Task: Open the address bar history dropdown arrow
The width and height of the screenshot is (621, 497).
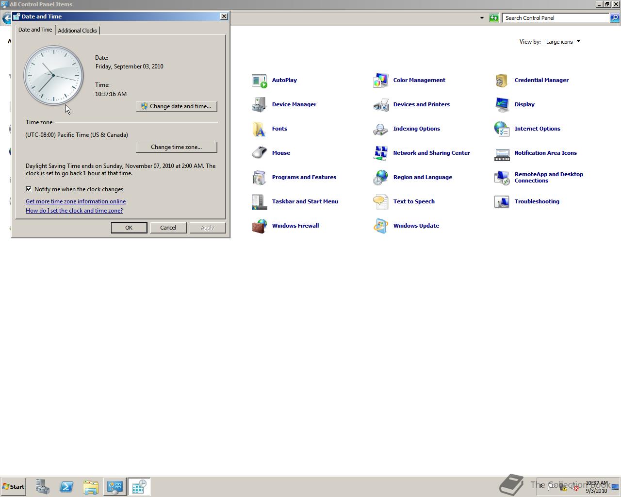Action: (x=482, y=18)
